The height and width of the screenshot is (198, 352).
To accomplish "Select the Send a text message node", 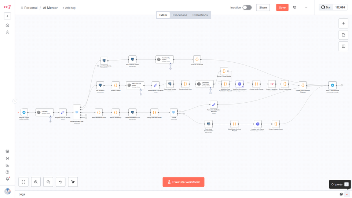I will click(x=333, y=85).
